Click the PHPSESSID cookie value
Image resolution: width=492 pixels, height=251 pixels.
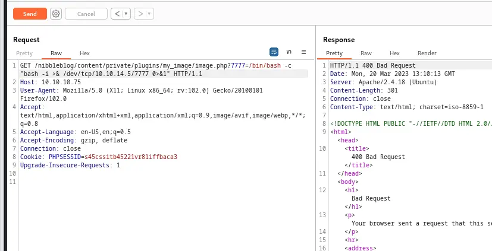131,157
